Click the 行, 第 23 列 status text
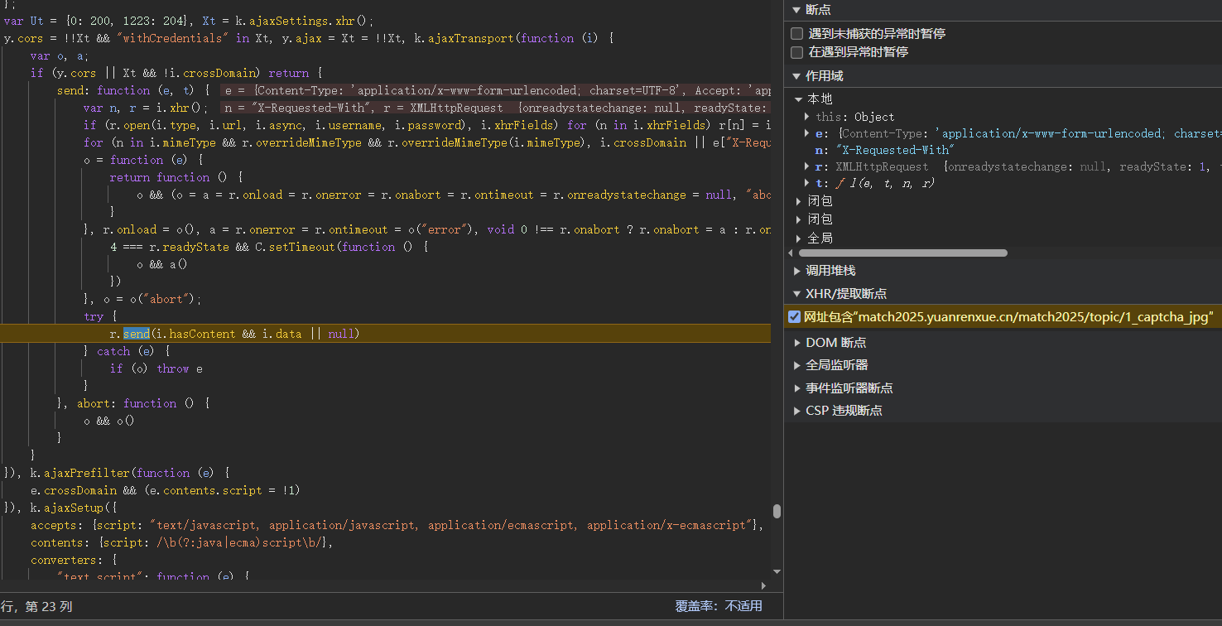The width and height of the screenshot is (1222, 626). [x=36, y=606]
